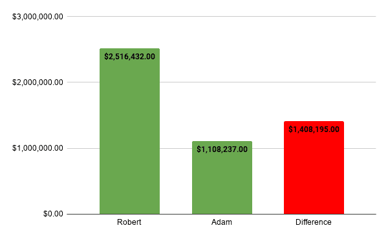Click the bottom of the Robert bar
This screenshot has height=239, width=388.
pyautogui.click(x=130, y=211)
